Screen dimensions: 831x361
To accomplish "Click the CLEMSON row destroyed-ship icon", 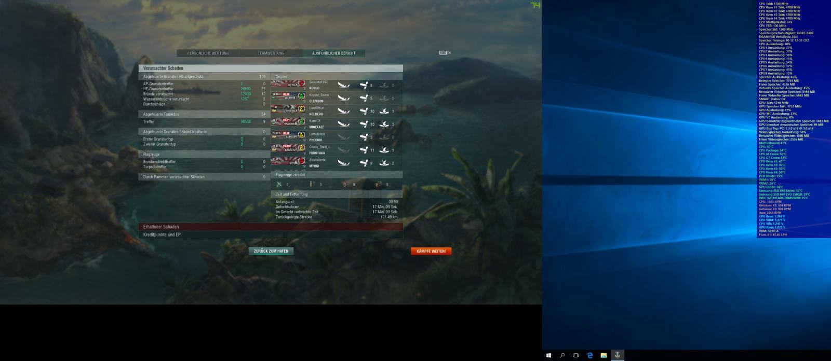I will (344, 98).
